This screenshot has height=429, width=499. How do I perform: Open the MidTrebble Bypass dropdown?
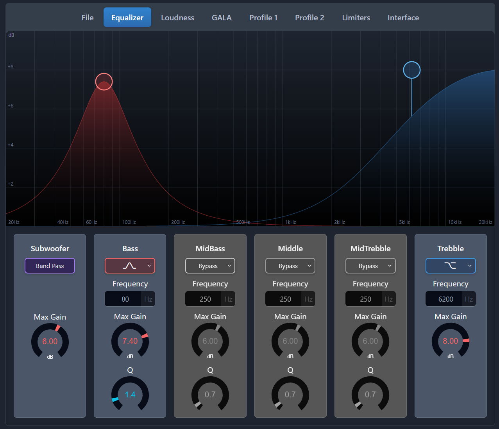pyautogui.click(x=370, y=266)
